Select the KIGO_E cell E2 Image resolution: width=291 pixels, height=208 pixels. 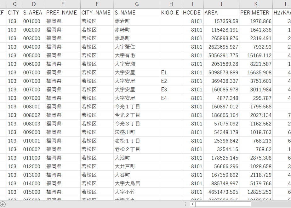171,81
